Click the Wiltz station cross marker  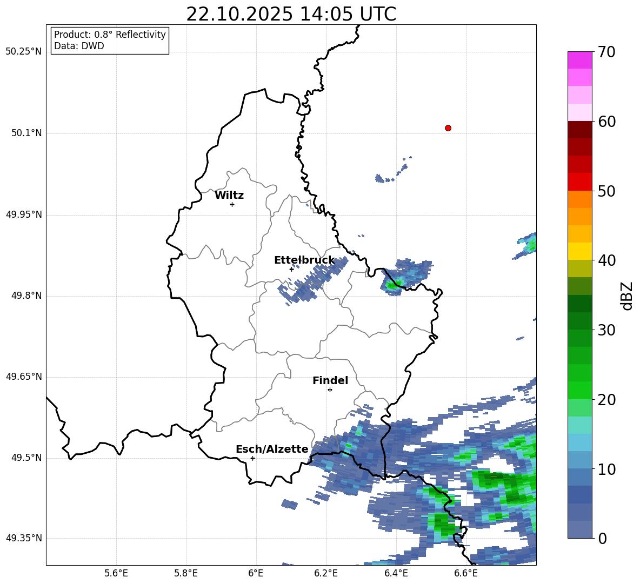[232, 204]
